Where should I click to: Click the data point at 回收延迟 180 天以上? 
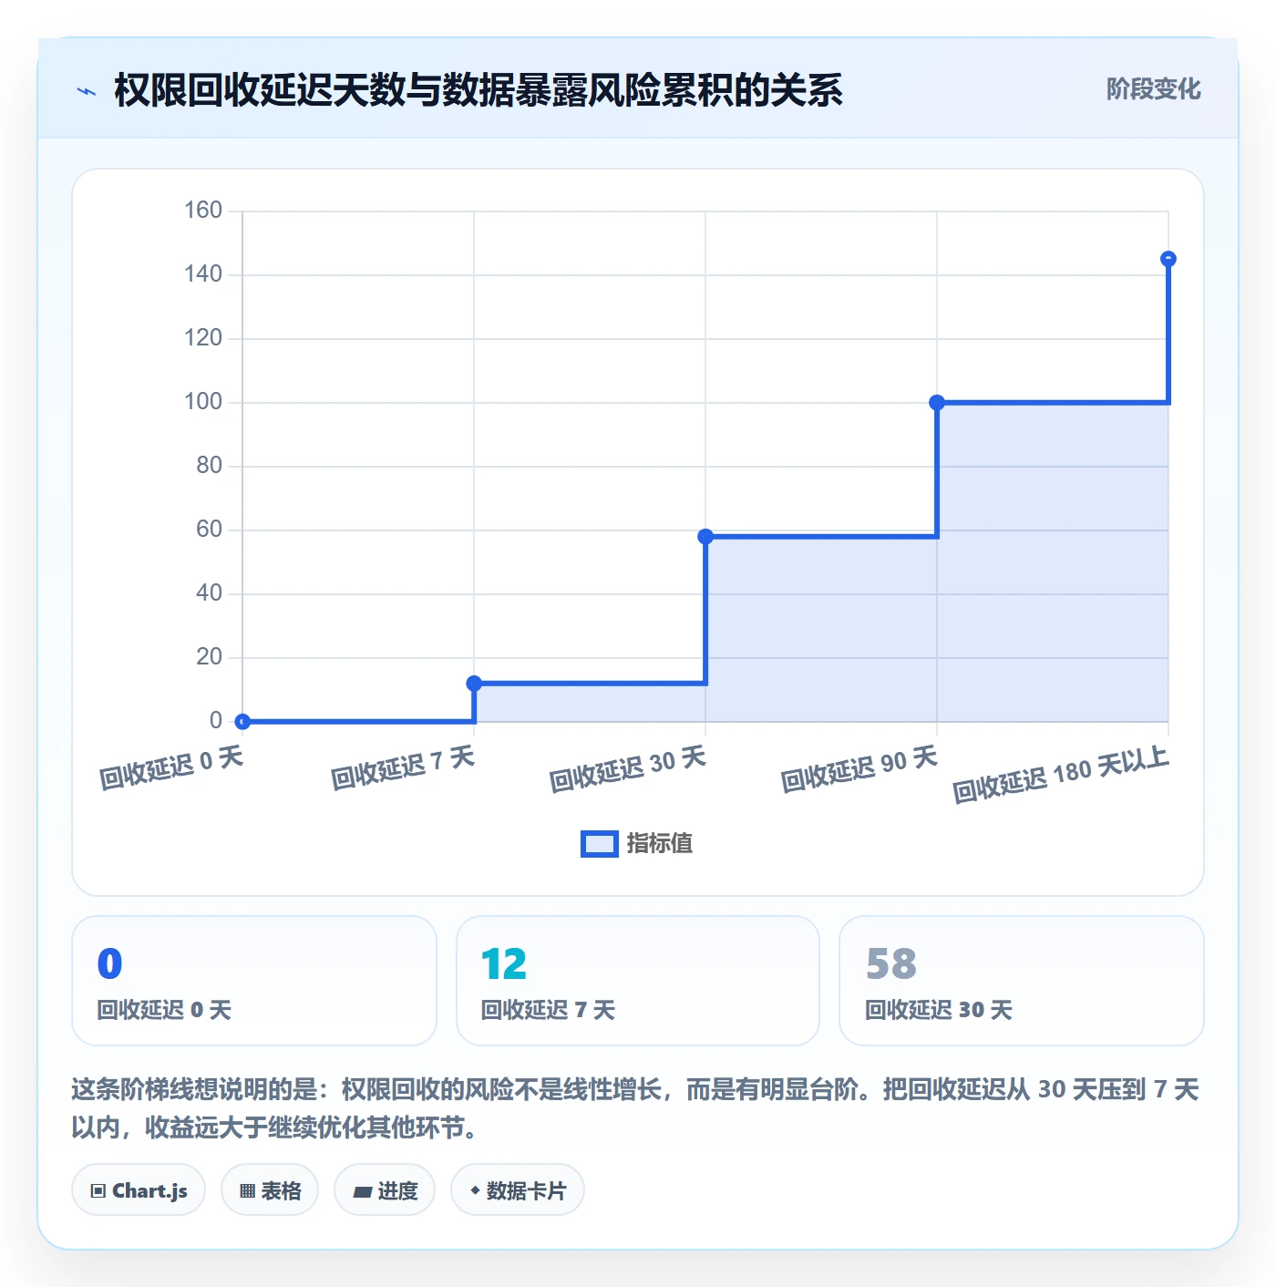[1168, 259]
